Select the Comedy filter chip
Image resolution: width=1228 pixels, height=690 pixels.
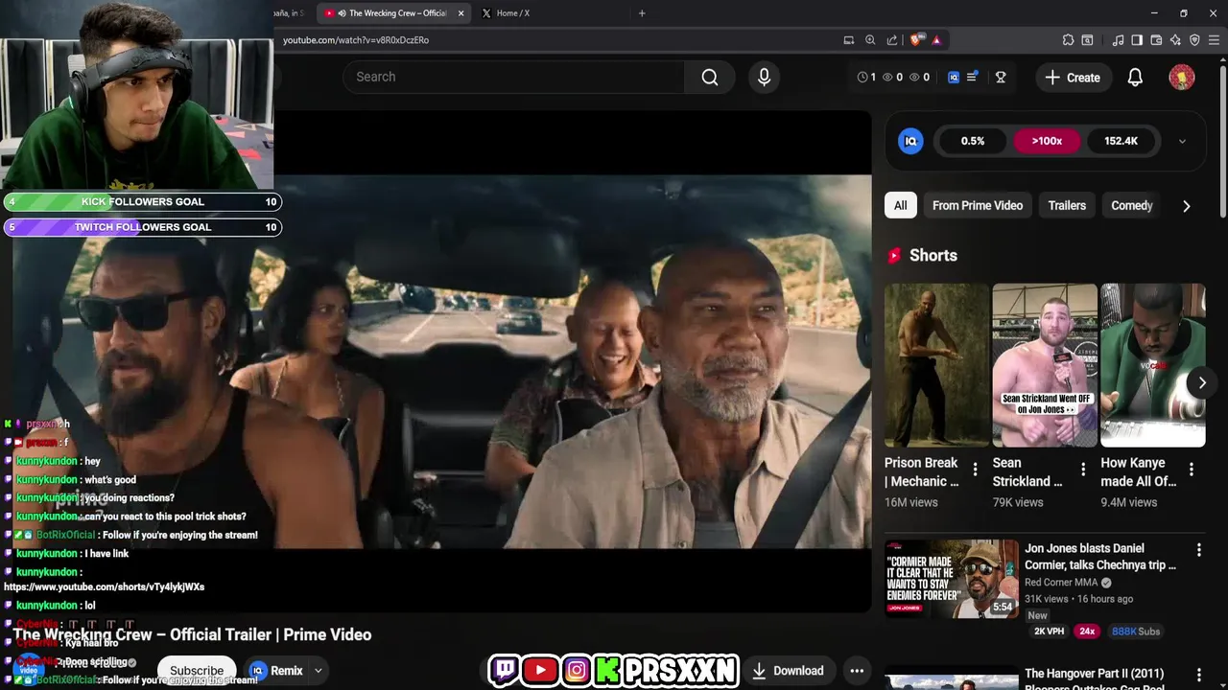(1131, 206)
